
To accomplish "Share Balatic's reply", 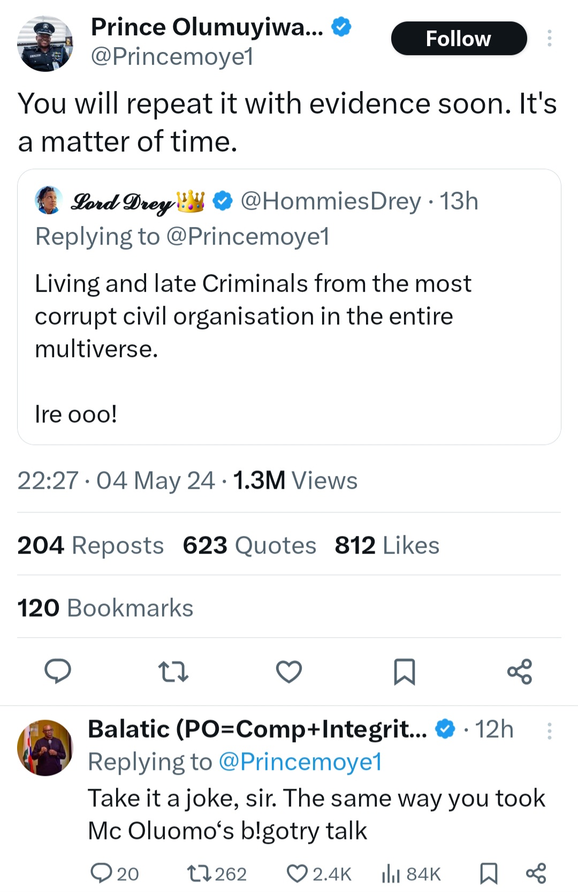I will tap(536, 873).
